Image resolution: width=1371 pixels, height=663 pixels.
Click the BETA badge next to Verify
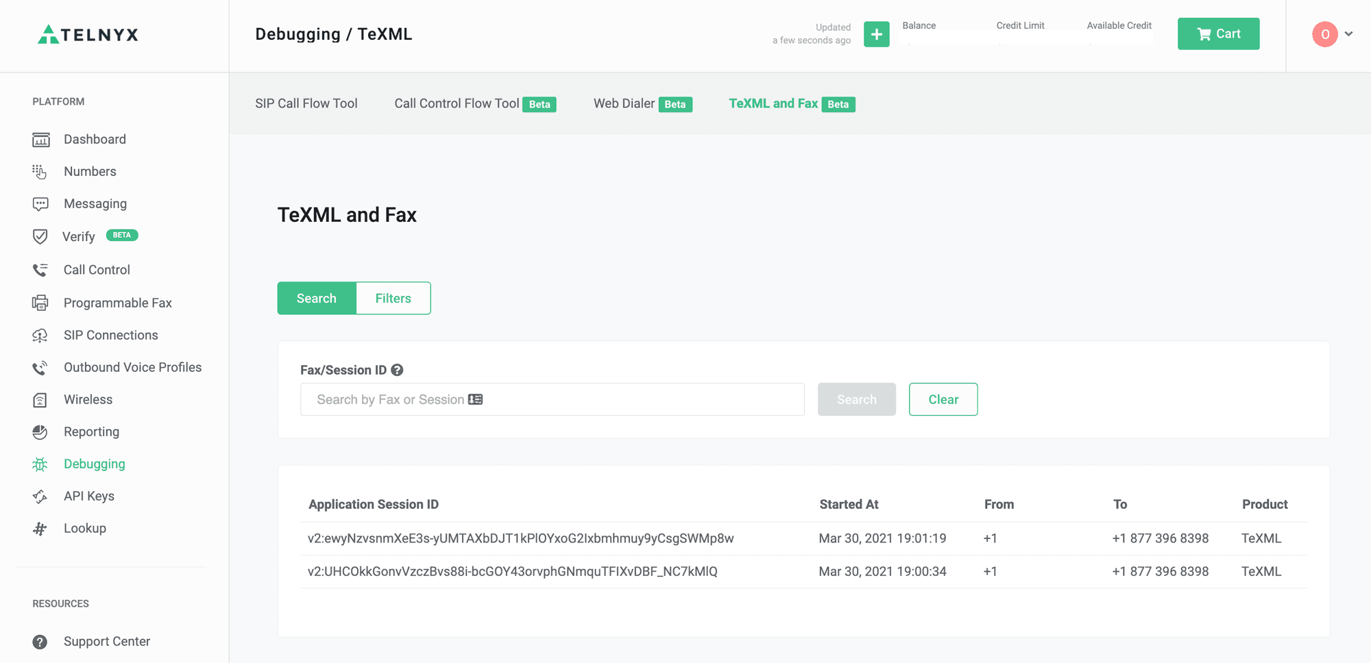[122, 235]
